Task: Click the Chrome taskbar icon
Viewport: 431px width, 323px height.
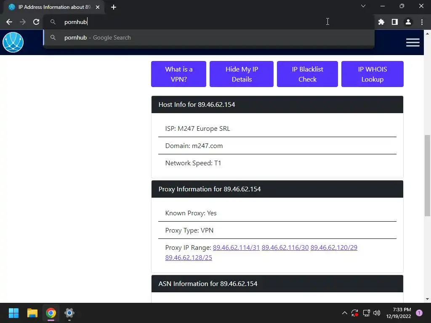Action: pos(51,313)
